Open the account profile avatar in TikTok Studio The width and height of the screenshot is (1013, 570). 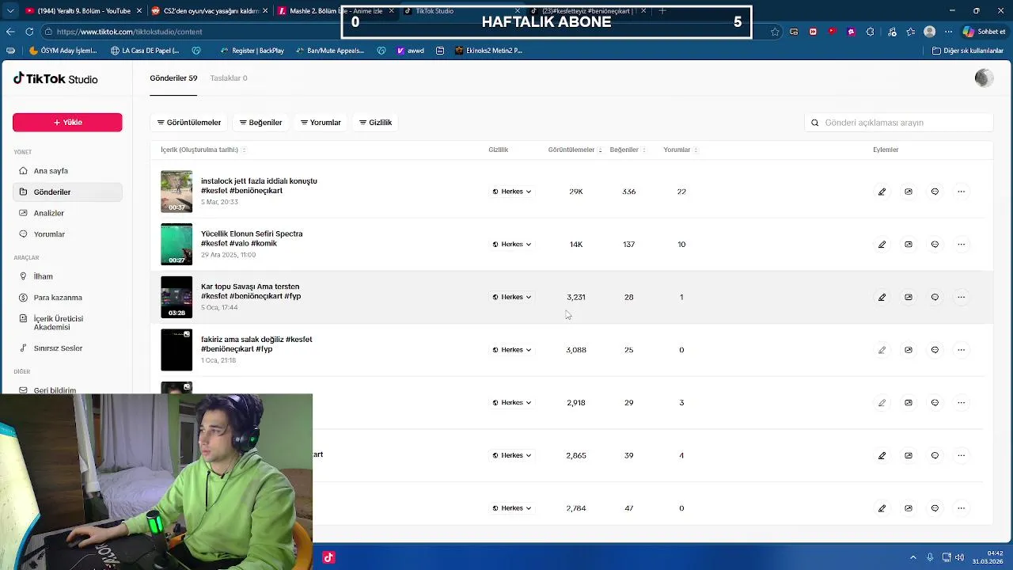click(984, 78)
